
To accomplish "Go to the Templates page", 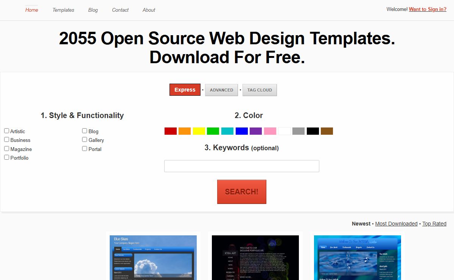I will pos(63,10).
